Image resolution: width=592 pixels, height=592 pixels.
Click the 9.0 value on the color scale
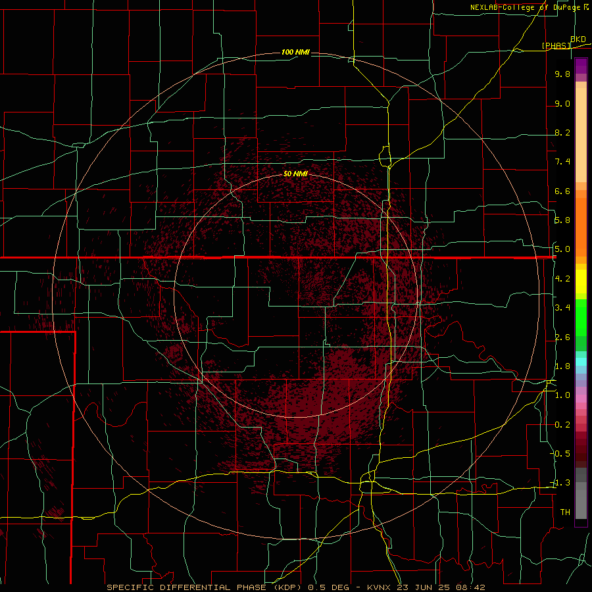[562, 103]
